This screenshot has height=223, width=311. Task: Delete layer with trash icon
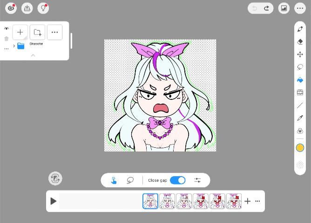tap(7, 39)
